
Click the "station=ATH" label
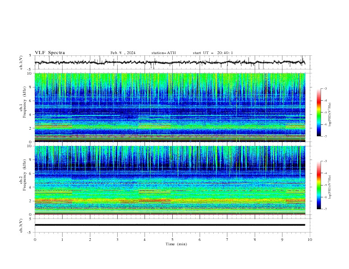pyautogui.click(x=163, y=53)
